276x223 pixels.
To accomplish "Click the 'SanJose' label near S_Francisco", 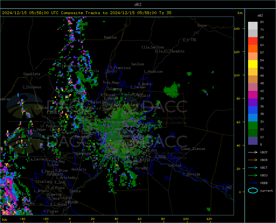I will coord(137,64).
